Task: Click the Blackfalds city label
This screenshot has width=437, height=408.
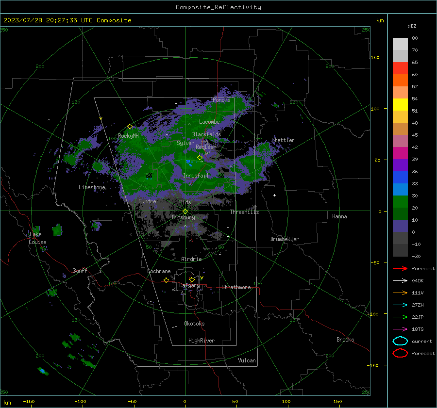Action: tap(206, 134)
